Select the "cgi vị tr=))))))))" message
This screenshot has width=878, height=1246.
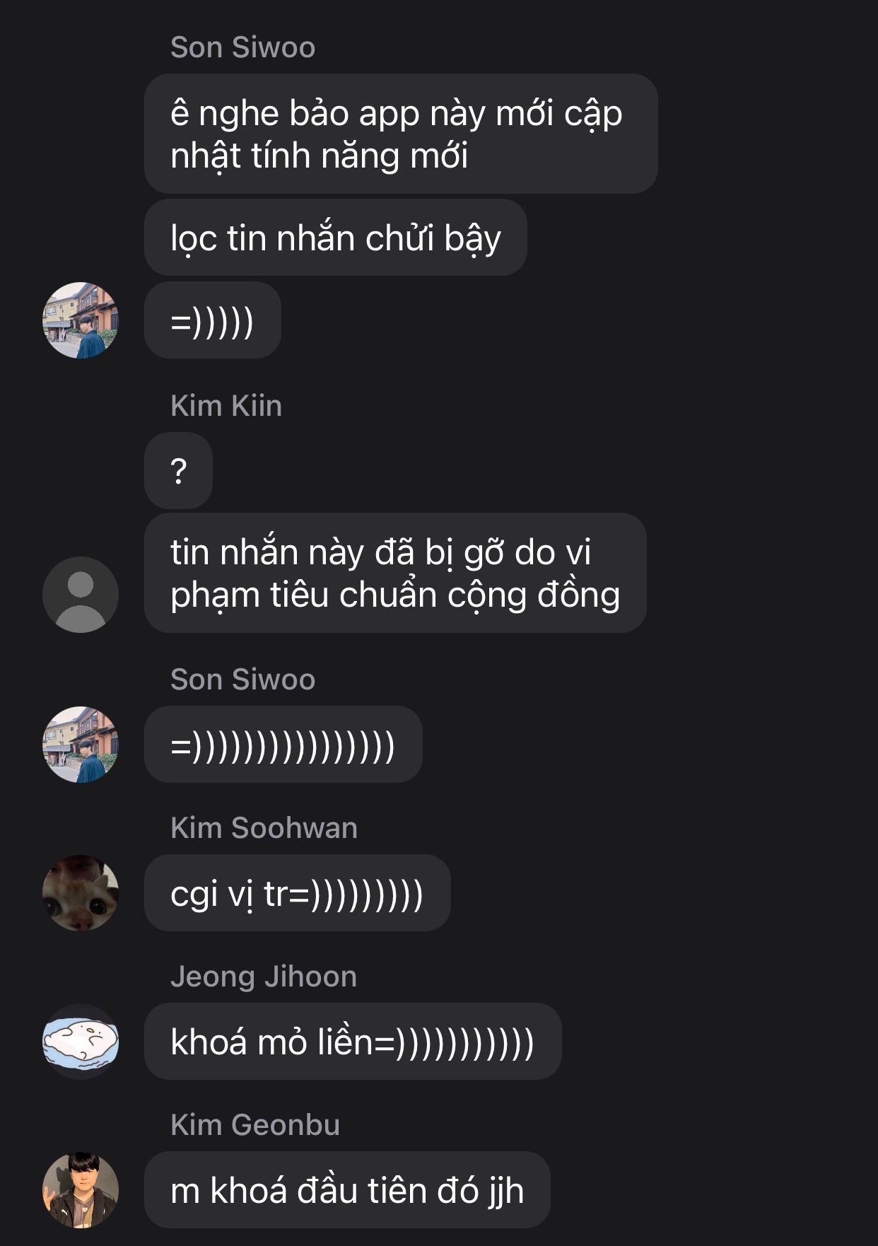[x=298, y=893]
